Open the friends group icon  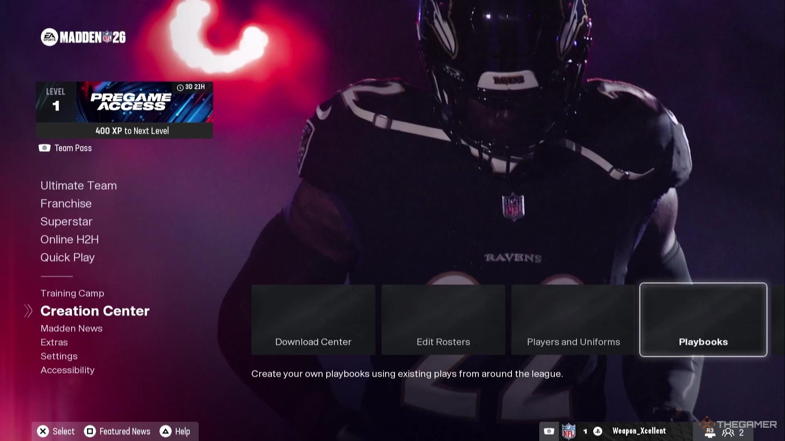pyautogui.click(x=728, y=433)
